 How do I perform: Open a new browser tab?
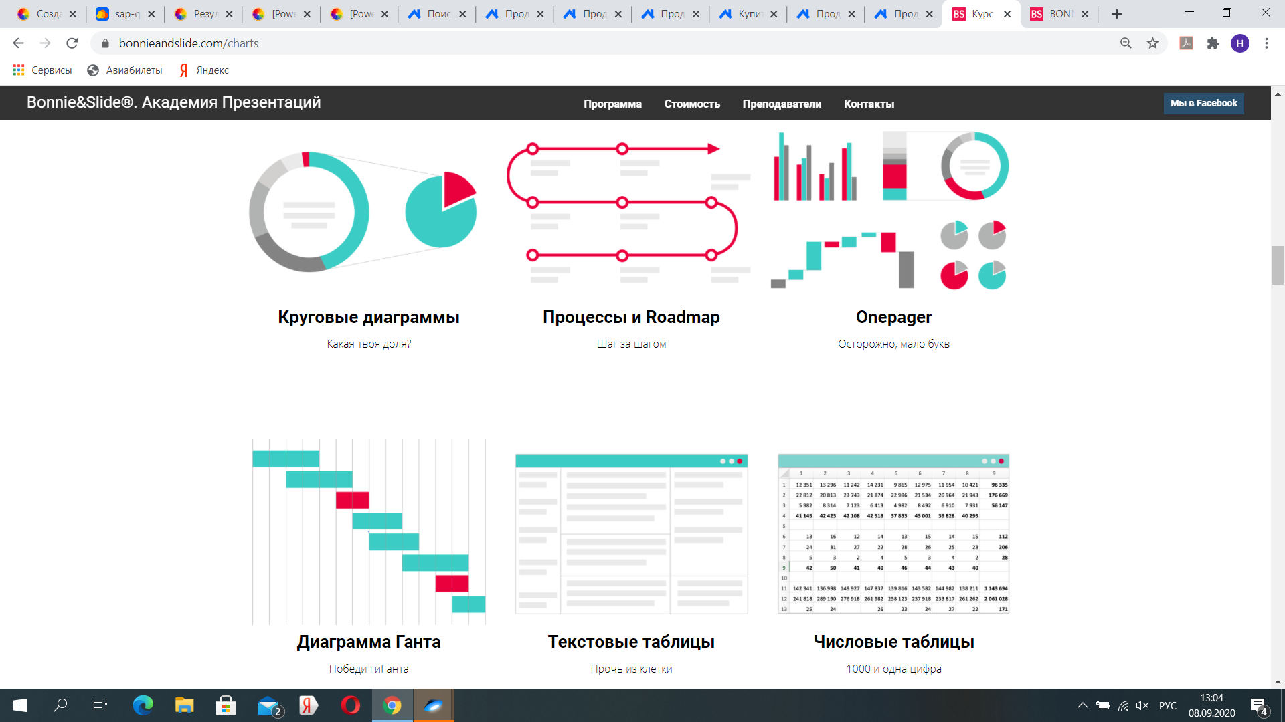click(1116, 14)
